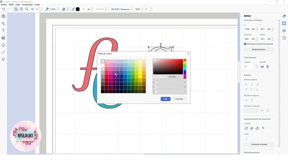Close the Paleta de colores dialog

[x=188, y=54]
